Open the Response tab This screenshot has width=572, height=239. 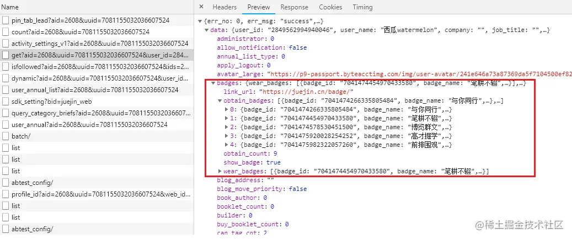[294, 7]
